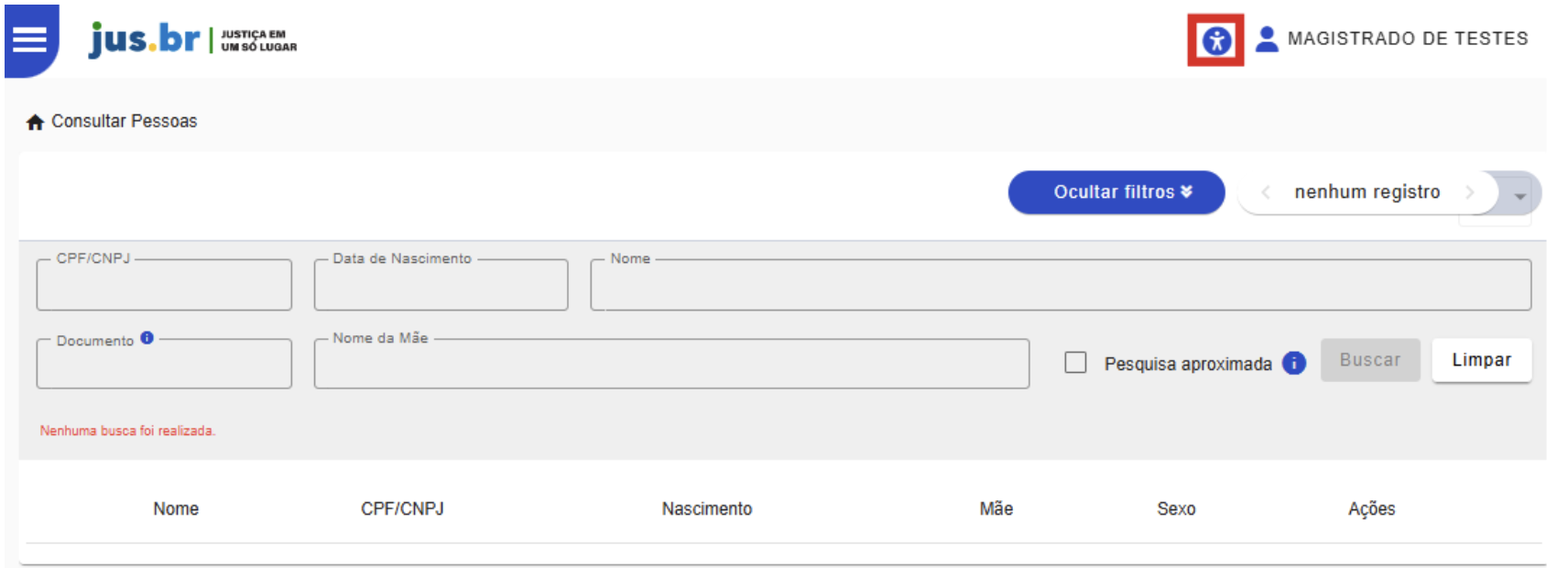Click info icon next to Pesquisa aproximada
Viewport: 1557px width, 568px height.
point(1293,364)
